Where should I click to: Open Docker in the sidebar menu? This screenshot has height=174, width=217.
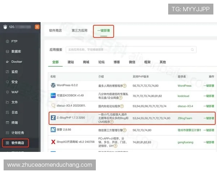coord(17,62)
